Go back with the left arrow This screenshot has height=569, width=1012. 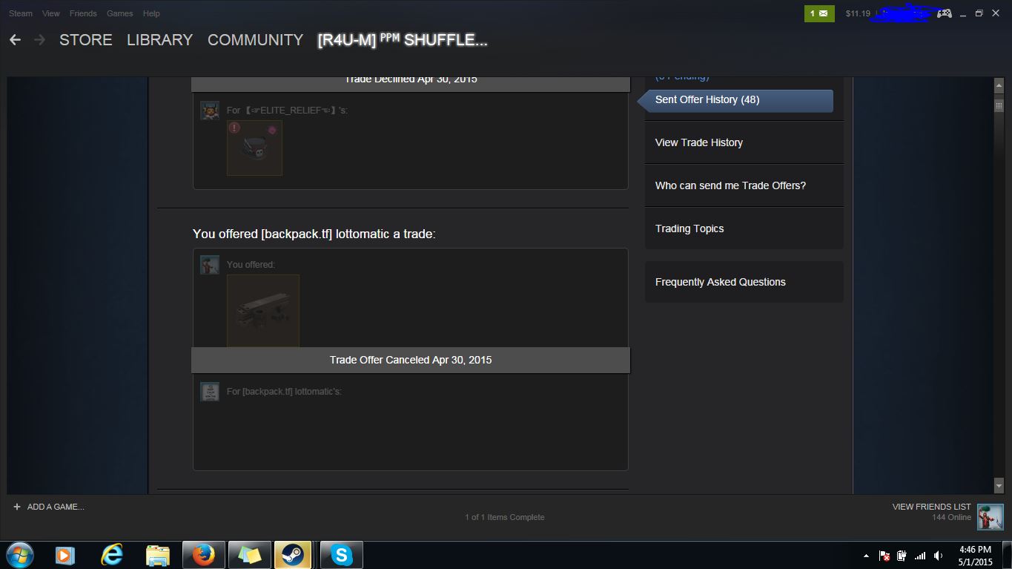(15, 40)
